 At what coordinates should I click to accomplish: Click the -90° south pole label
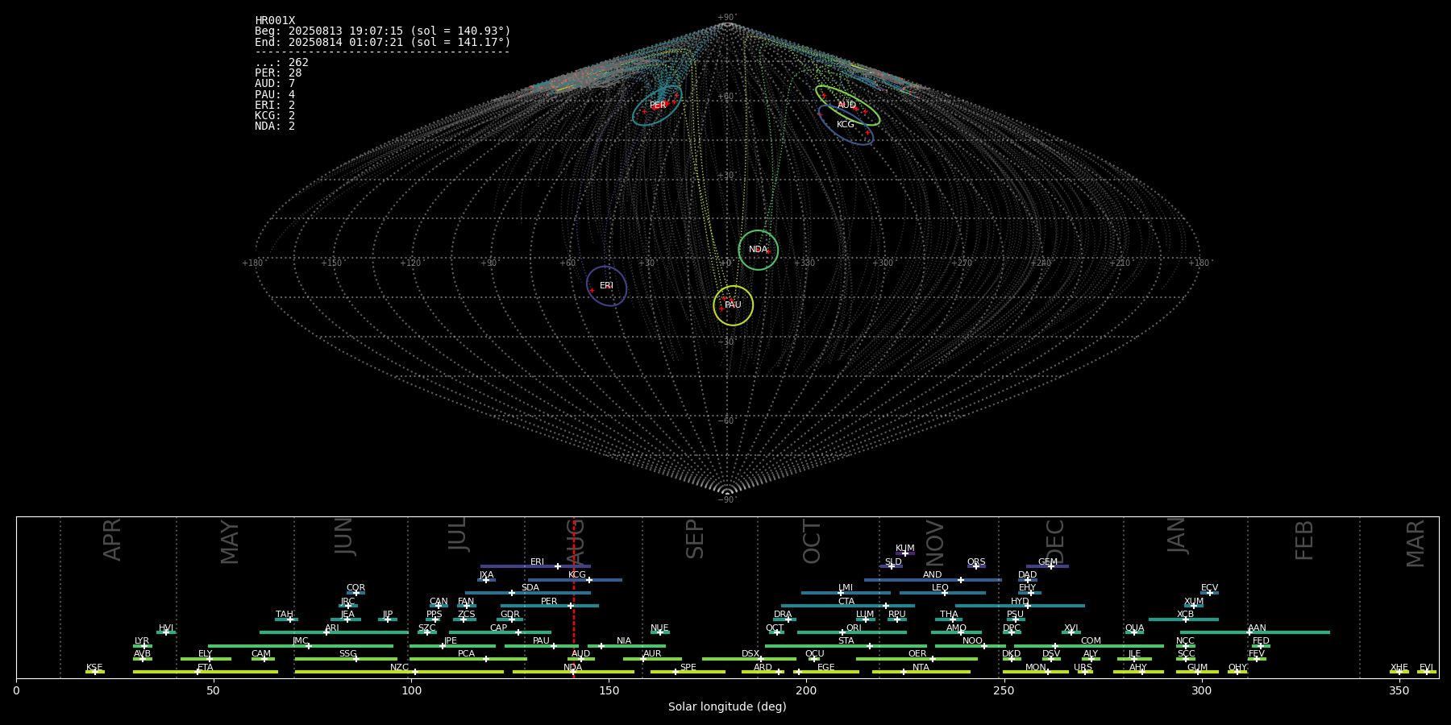tap(727, 500)
